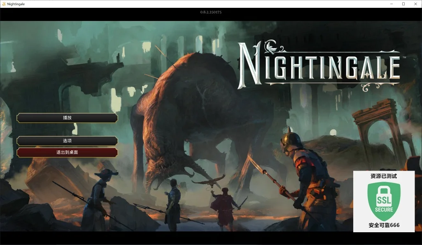The width and height of the screenshot is (422, 245).
Task: Click the Nightingale window title text
Action: point(16,4)
